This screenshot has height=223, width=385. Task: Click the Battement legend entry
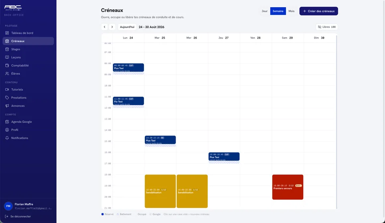click(124, 214)
